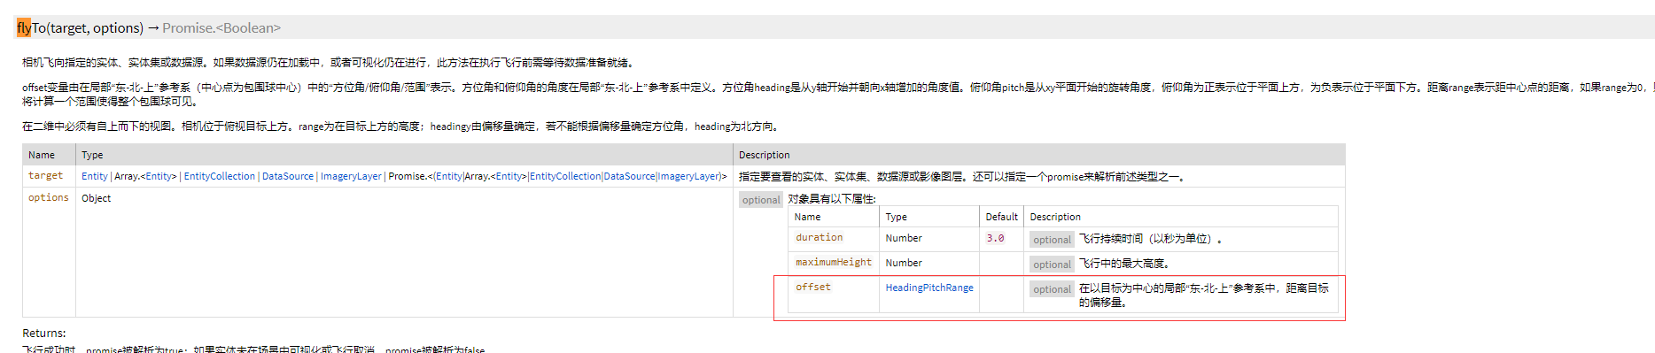Click the paragraph starting '在二维中必须有自上而下的视图'
Image resolution: width=1655 pixels, height=353 pixels.
(400, 127)
